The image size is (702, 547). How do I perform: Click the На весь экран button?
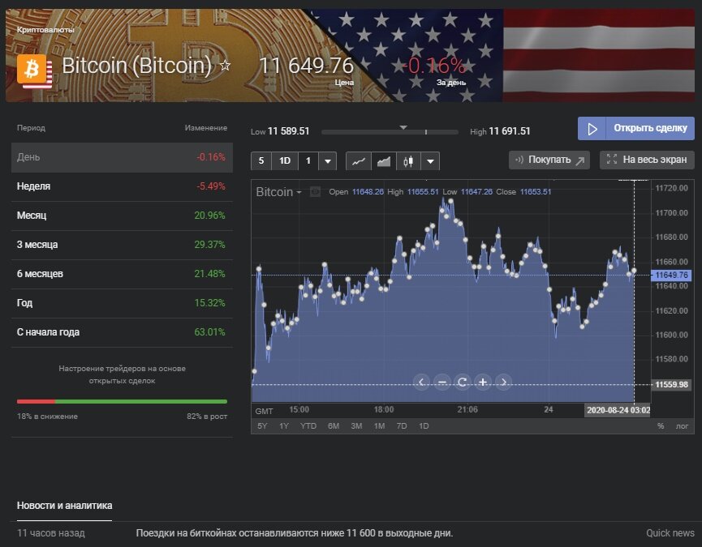647,160
